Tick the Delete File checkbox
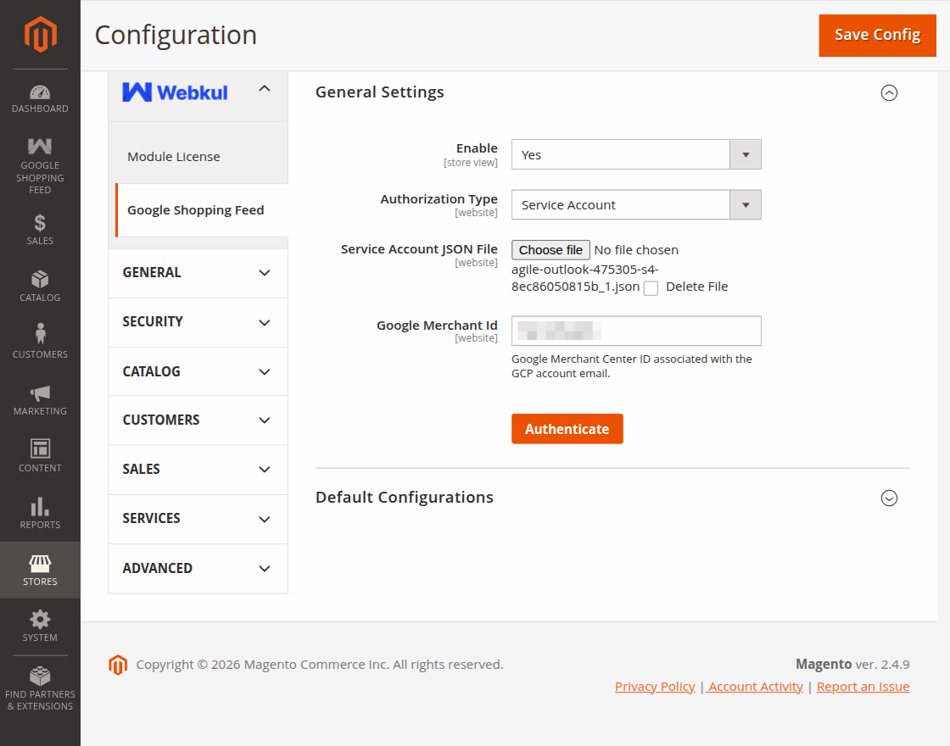 click(x=651, y=288)
